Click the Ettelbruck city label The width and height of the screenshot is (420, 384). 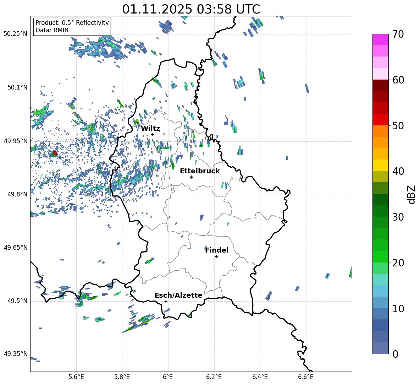(200, 171)
